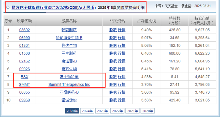Open stock code 01801 link
The height and width of the screenshot is (117, 220).
click(x=24, y=46)
